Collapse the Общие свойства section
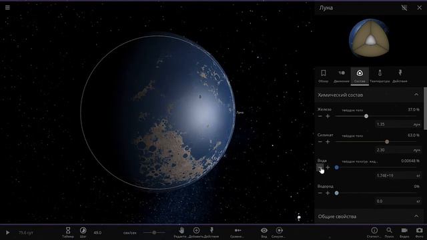427x240 pixels. 416,216
